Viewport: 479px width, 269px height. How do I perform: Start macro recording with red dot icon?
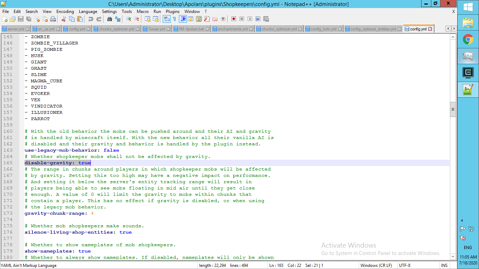[x=234, y=19]
